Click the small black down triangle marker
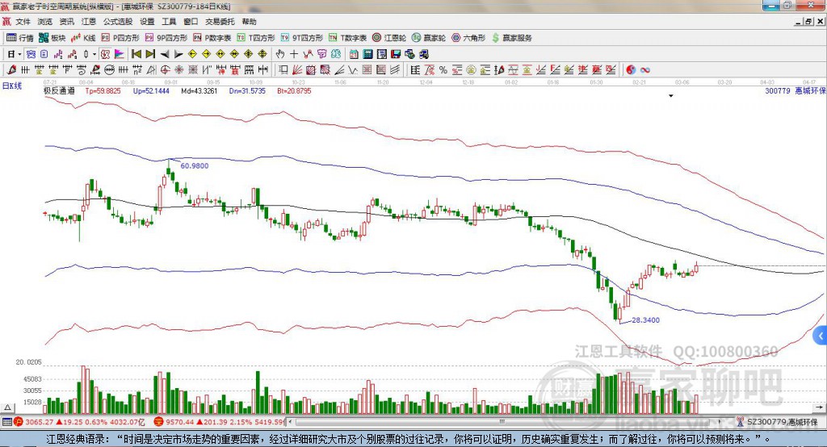 click(x=671, y=96)
